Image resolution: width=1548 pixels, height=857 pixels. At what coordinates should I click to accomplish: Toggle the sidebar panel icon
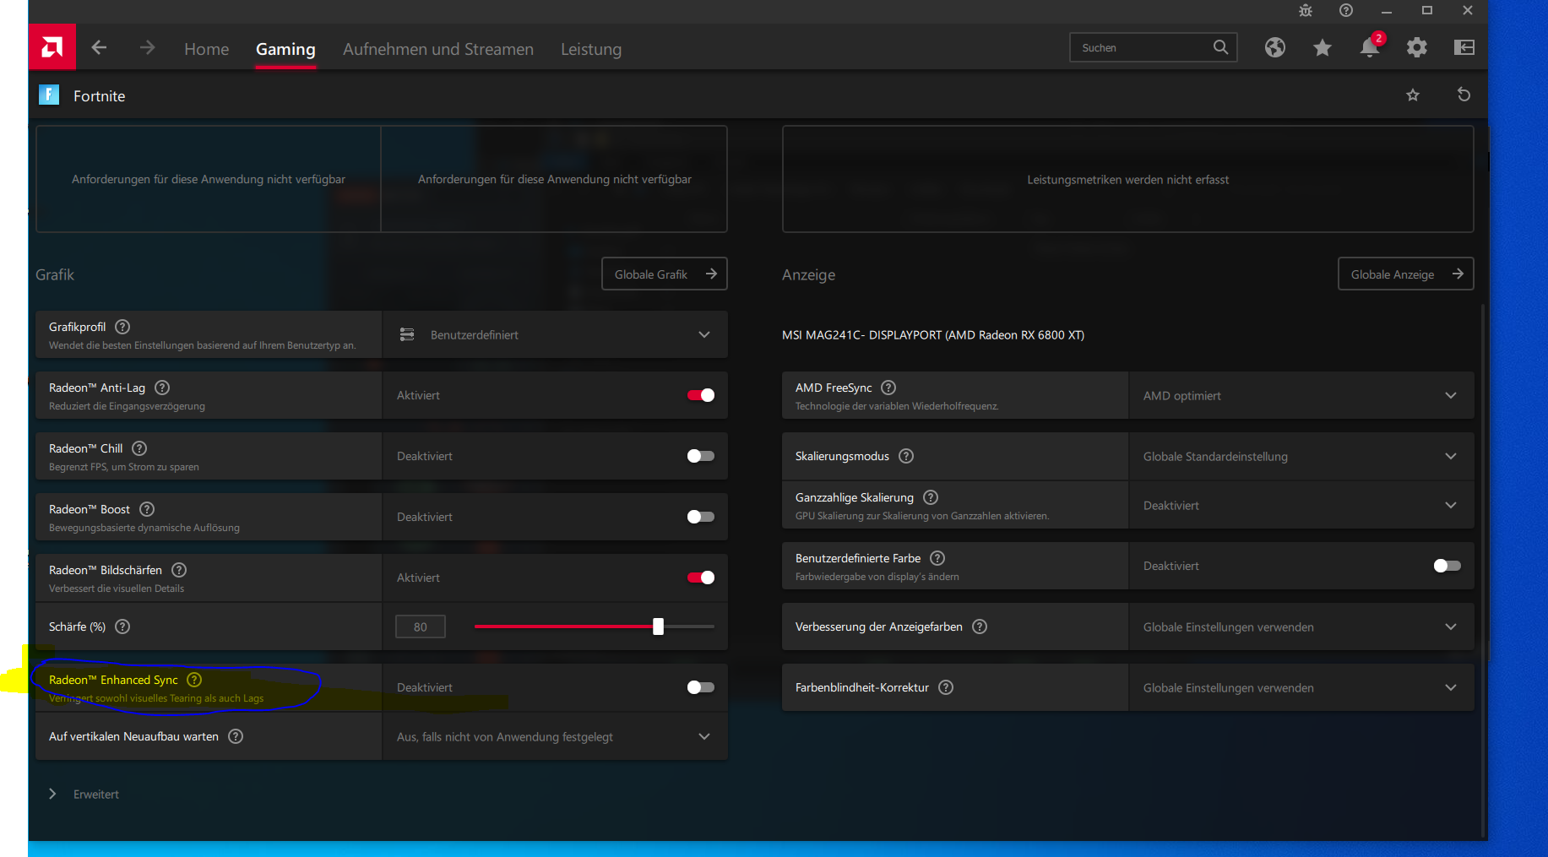point(1464,47)
